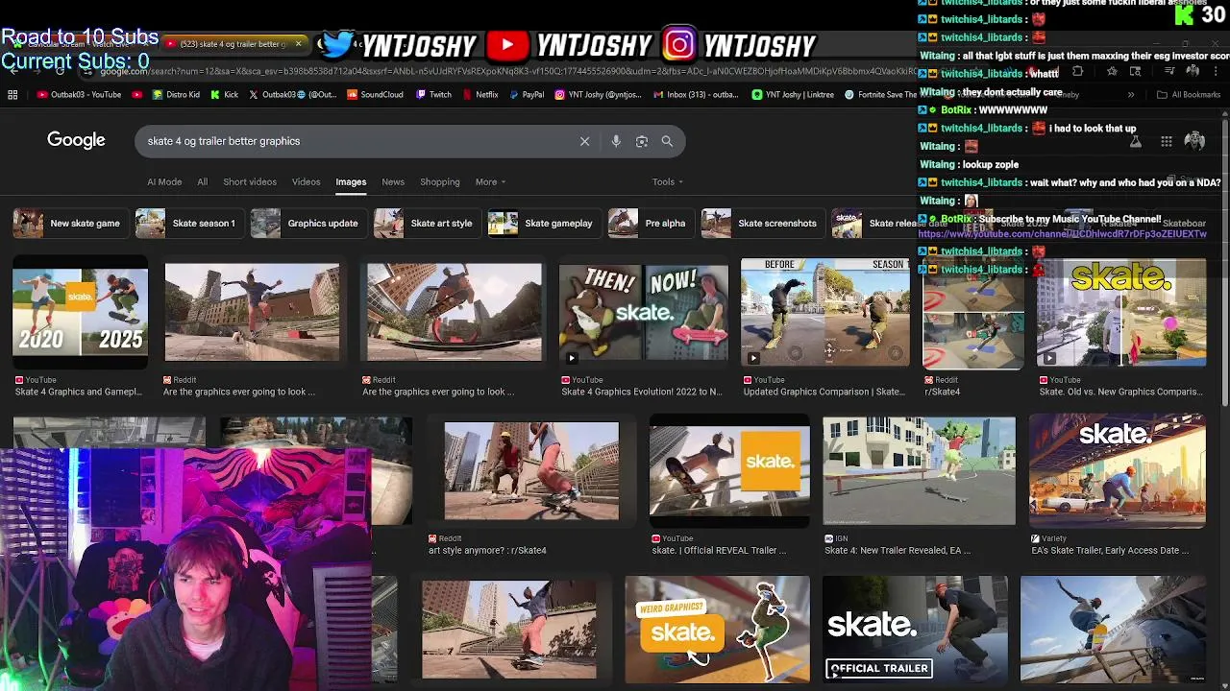The height and width of the screenshot is (691, 1230).
Task: Click the youtube.com channel link in chat
Action: click(1063, 234)
